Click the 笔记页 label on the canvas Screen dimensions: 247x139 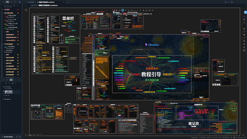pos(194,124)
